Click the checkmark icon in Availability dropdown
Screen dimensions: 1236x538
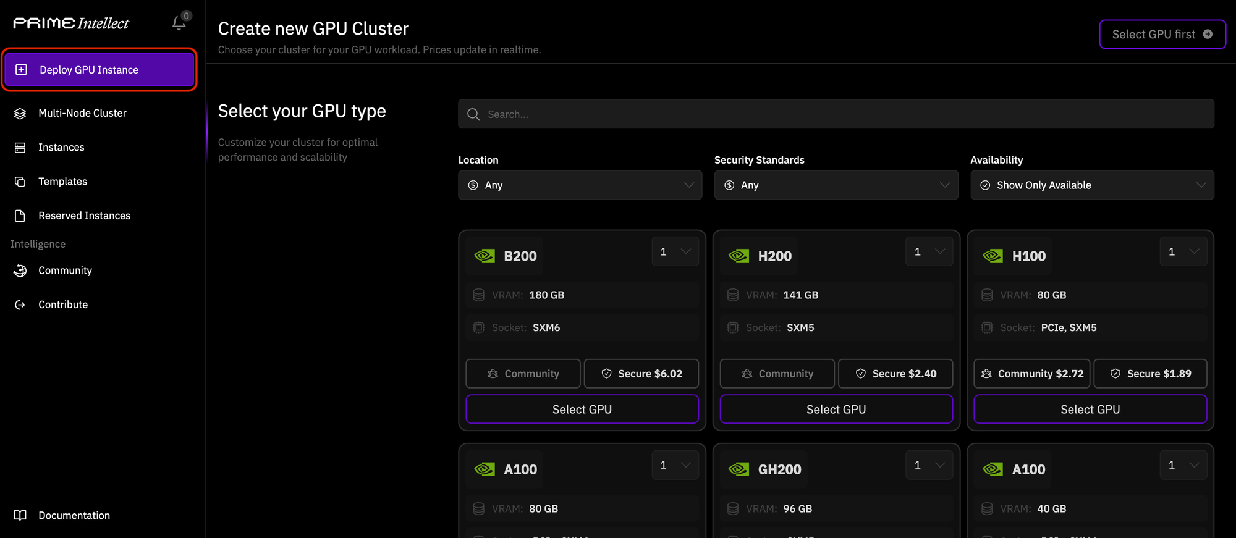point(985,185)
